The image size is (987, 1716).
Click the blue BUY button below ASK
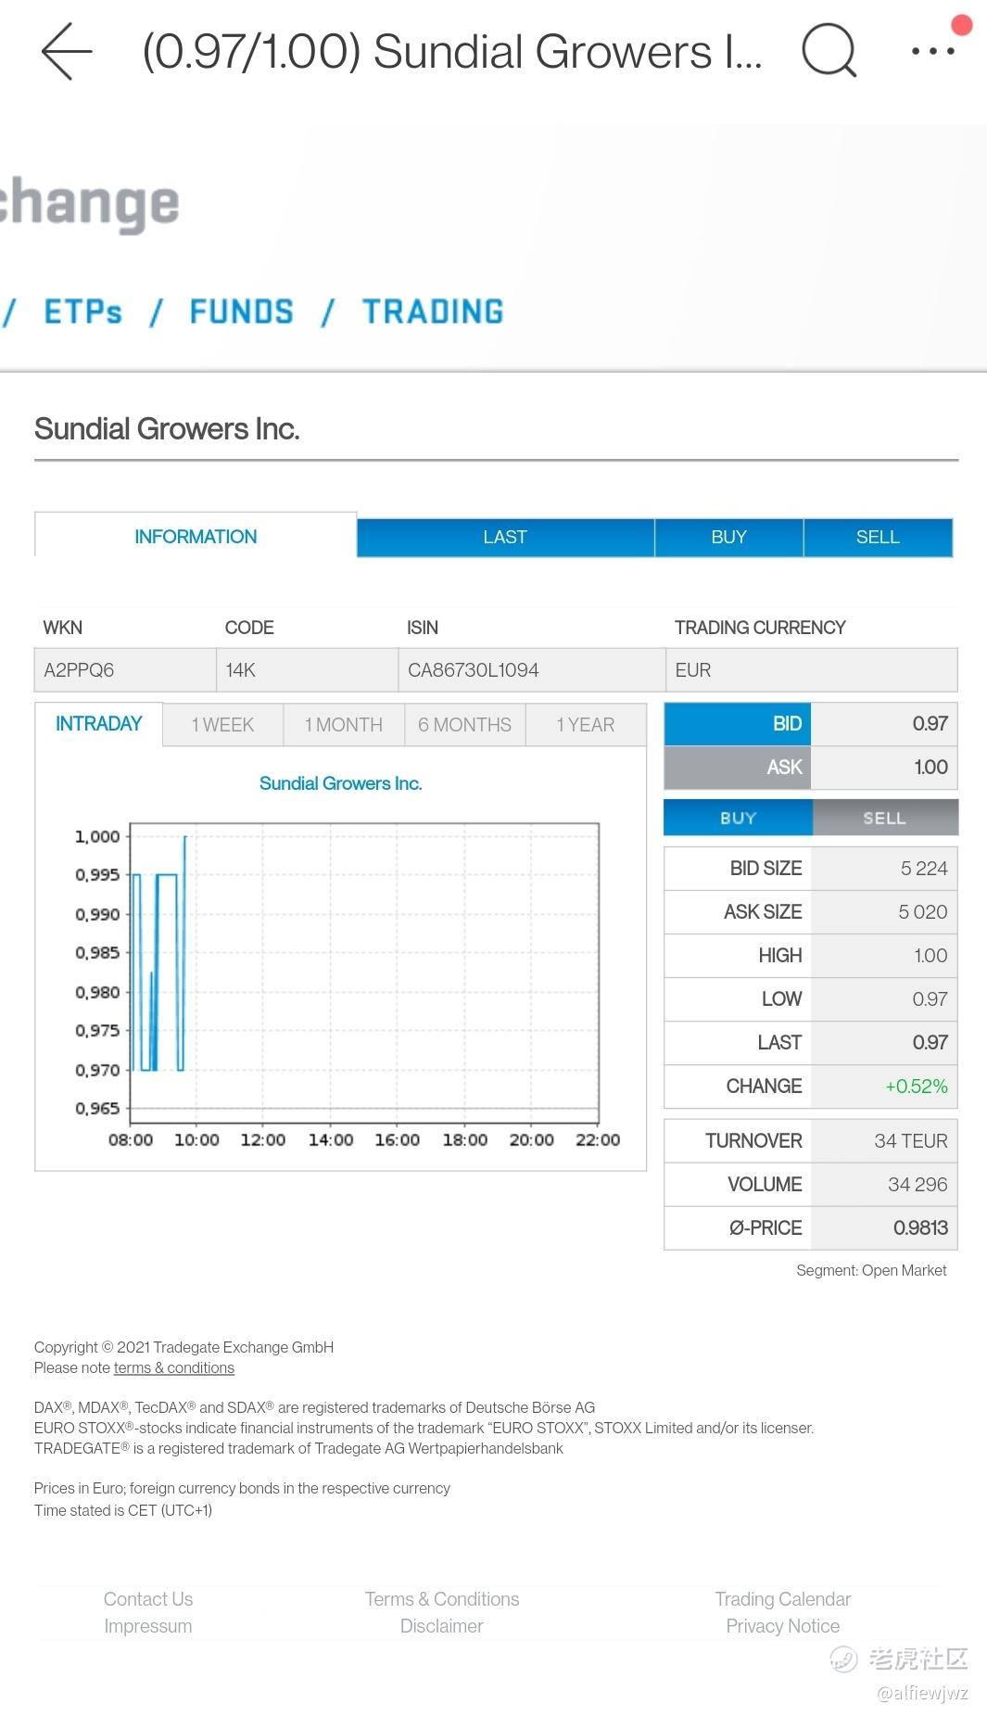tap(738, 818)
